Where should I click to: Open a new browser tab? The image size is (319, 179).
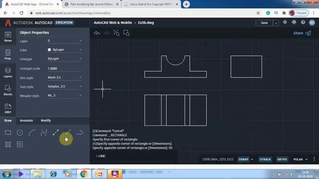pos(186,4)
